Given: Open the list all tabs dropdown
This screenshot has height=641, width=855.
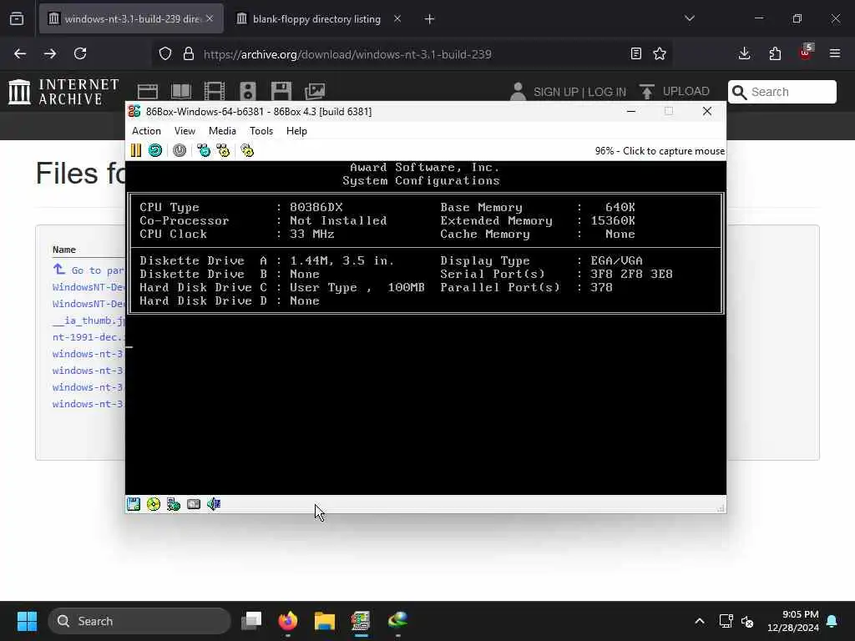Looking at the screenshot, I should (690, 18).
